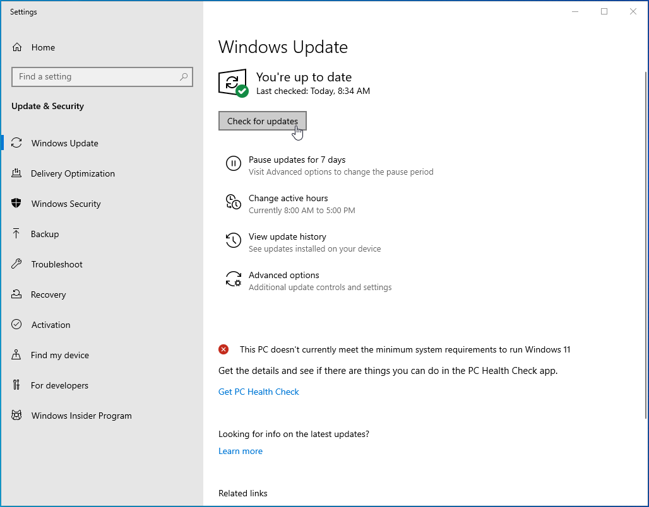Click 'Looking for info on the latest updates?' text
The width and height of the screenshot is (649, 507).
(294, 434)
